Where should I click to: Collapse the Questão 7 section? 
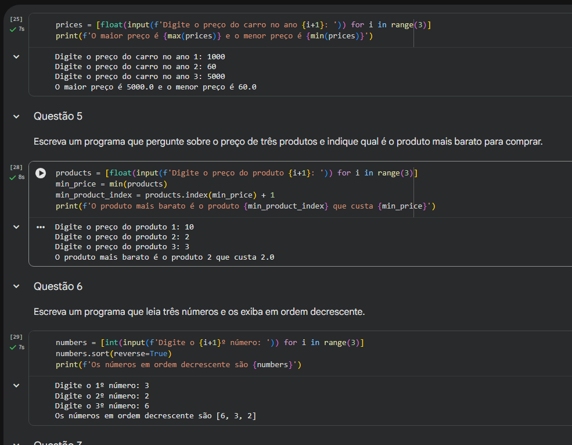pos(16,443)
